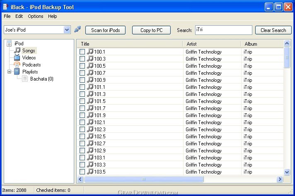Click Griffin Technology artist in 100.3 row
This screenshot has width=295, height=196.
tap(203, 59)
